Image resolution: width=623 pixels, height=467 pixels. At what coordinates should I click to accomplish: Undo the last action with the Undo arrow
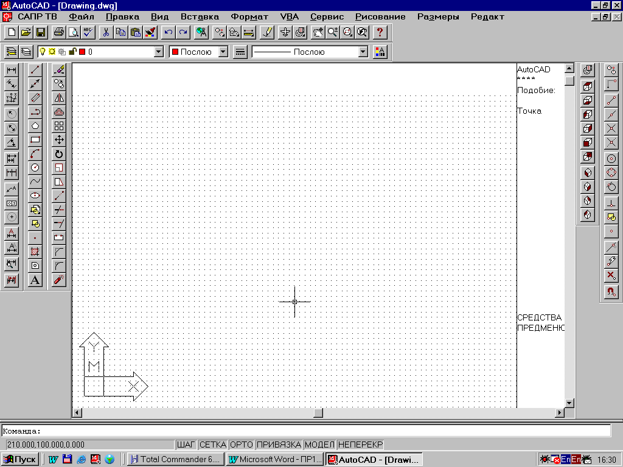coord(169,32)
